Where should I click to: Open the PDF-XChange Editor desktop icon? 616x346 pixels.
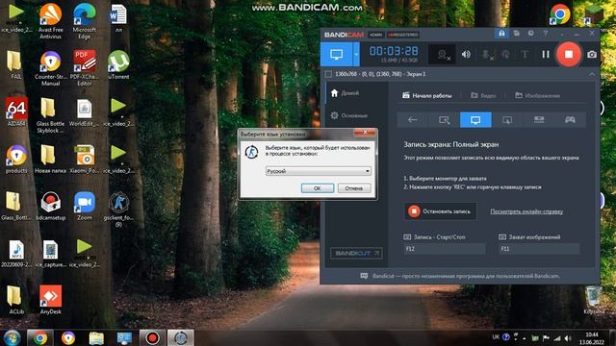click(x=85, y=67)
